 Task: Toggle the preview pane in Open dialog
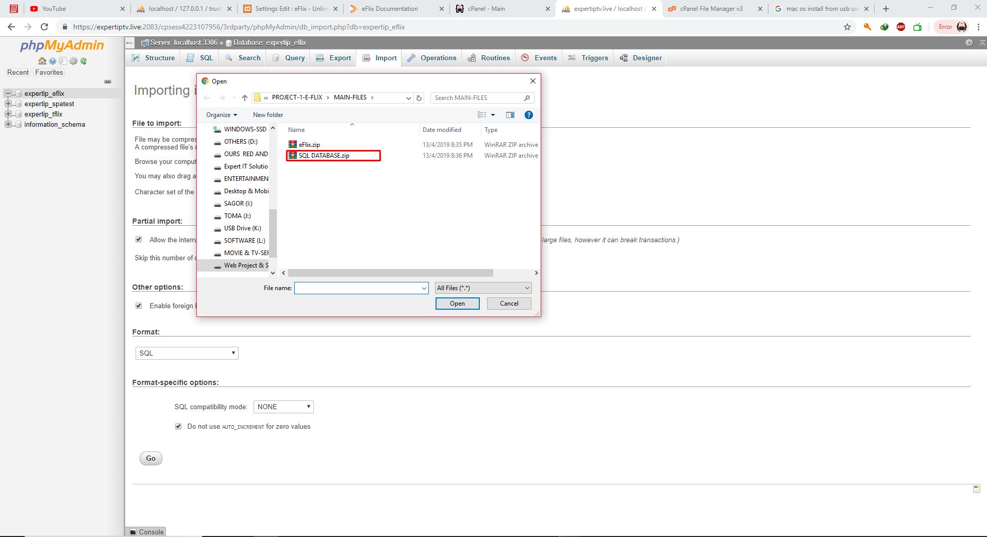coord(510,115)
